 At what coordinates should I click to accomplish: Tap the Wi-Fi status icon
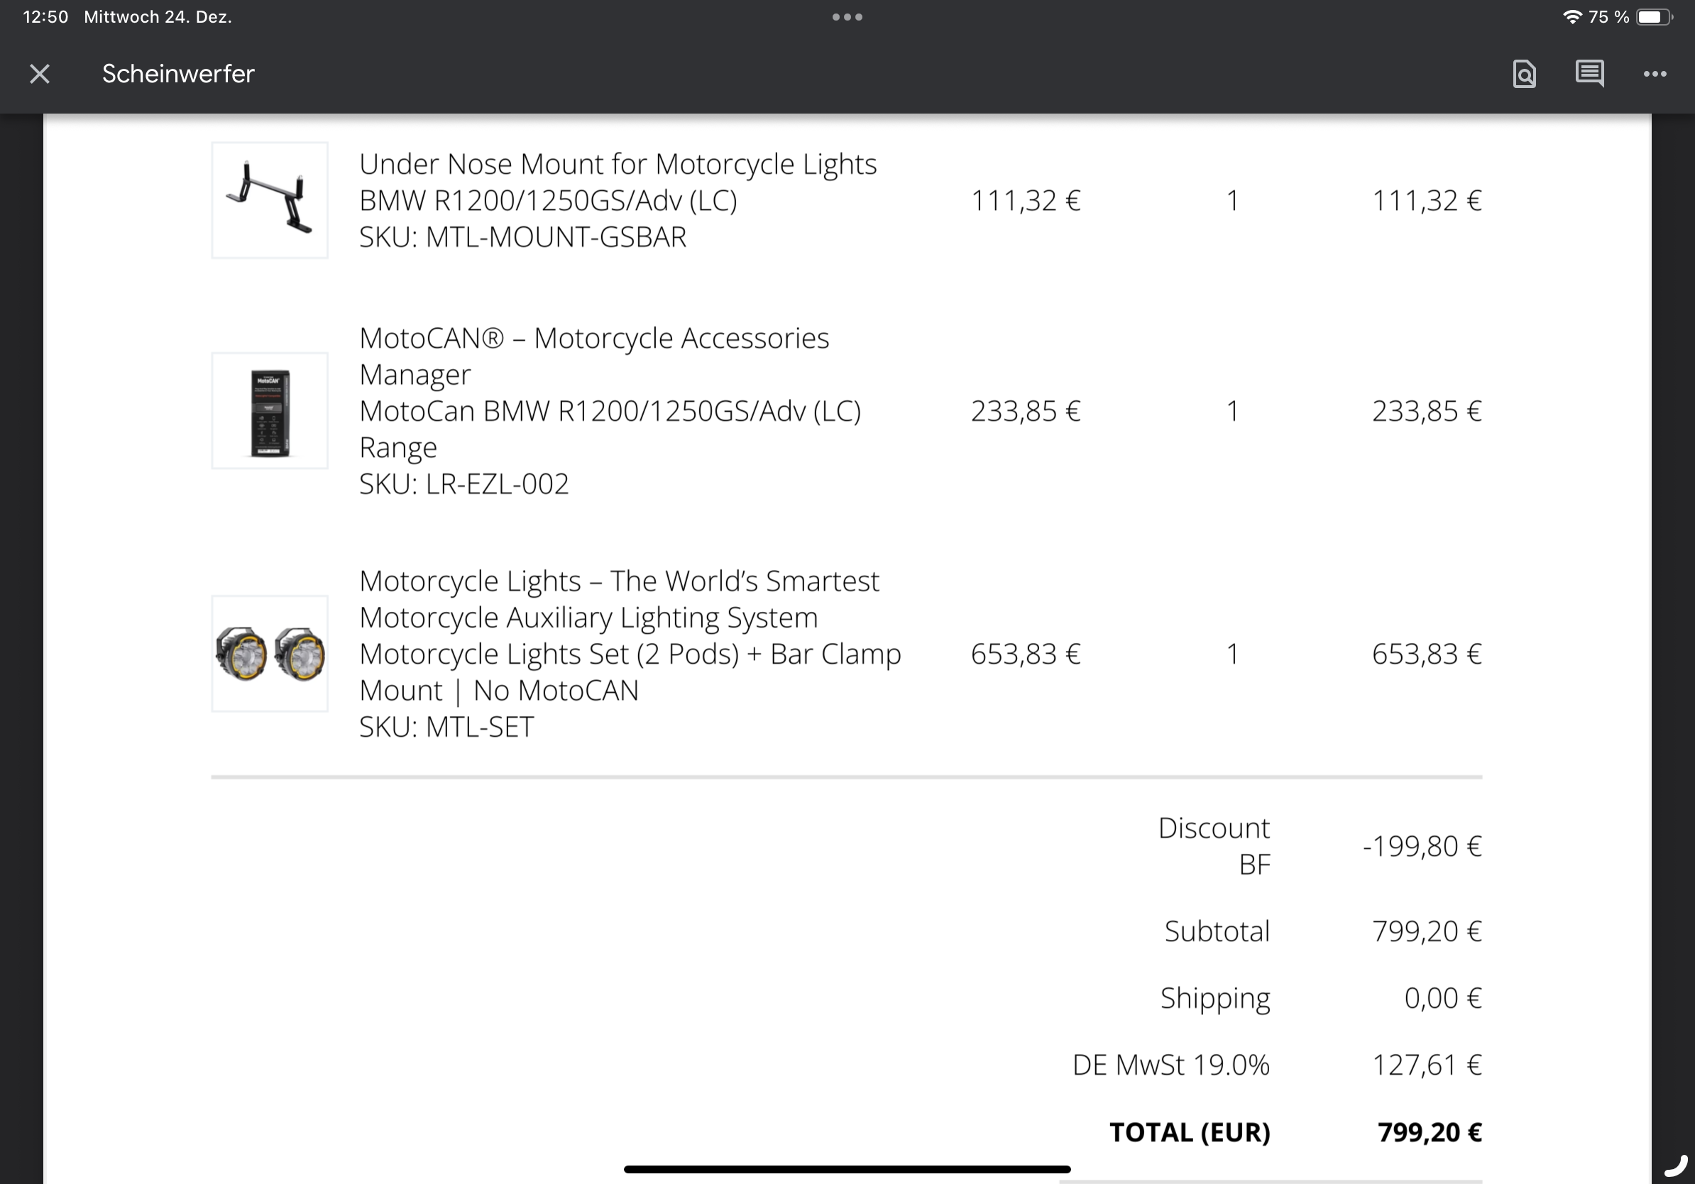pos(1571,17)
